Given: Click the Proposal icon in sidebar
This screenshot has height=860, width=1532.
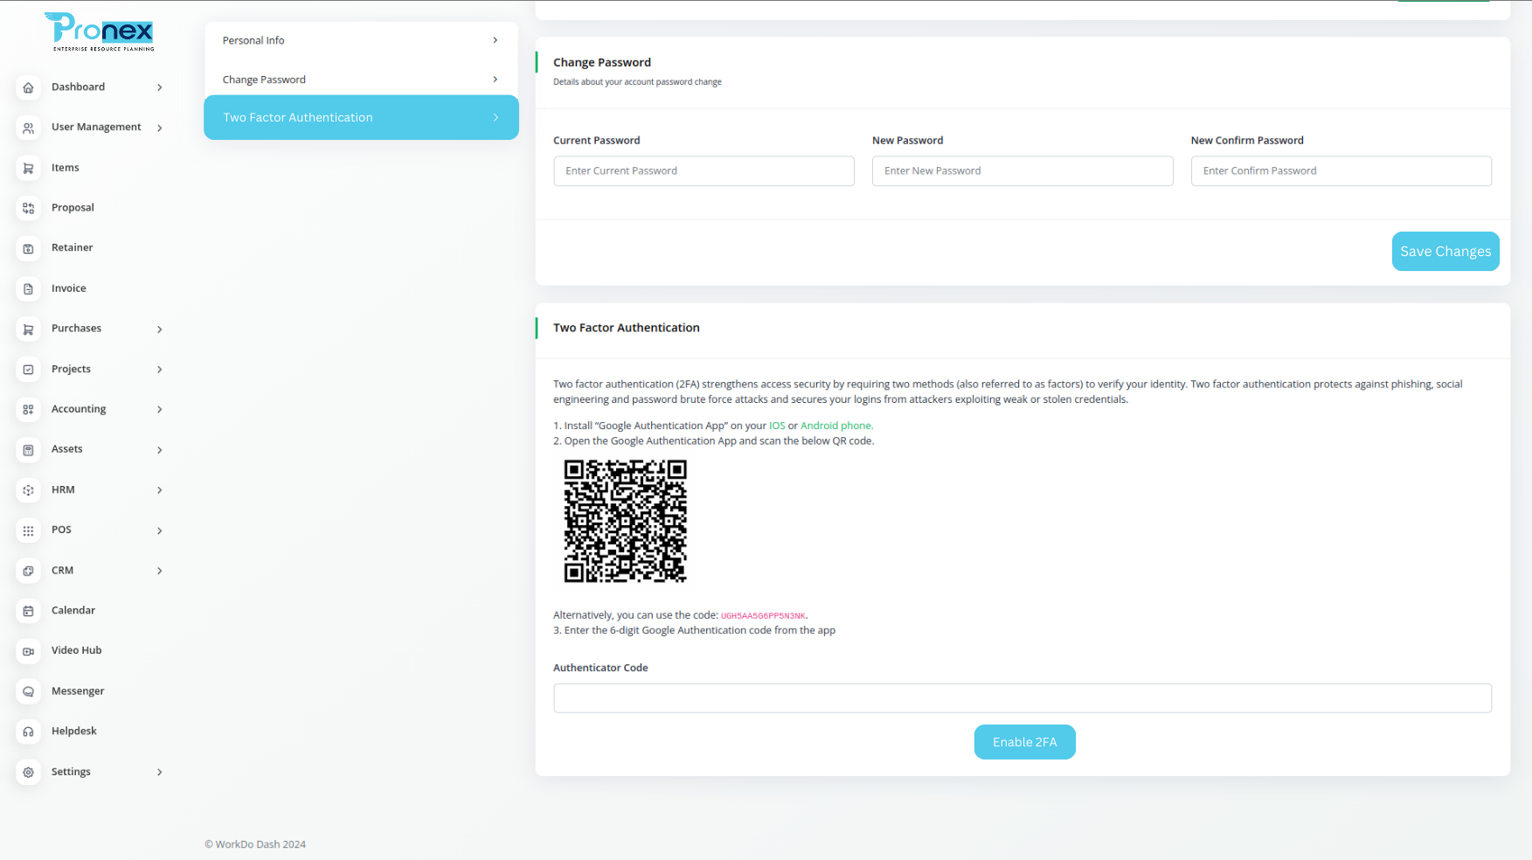Looking at the screenshot, I should [28, 208].
